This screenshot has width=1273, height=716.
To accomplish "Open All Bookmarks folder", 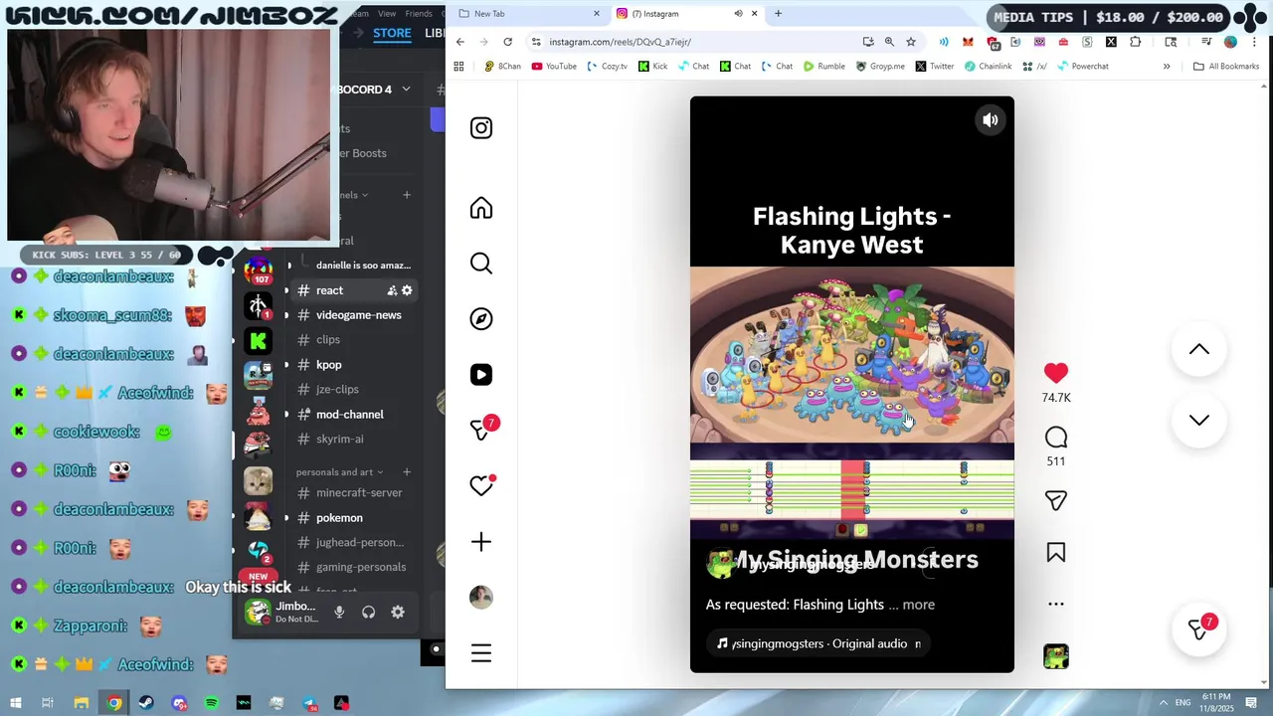I will click(x=1226, y=67).
